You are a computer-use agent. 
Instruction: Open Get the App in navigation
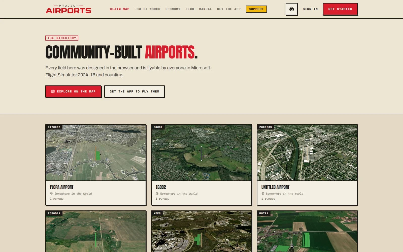(229, 9)
